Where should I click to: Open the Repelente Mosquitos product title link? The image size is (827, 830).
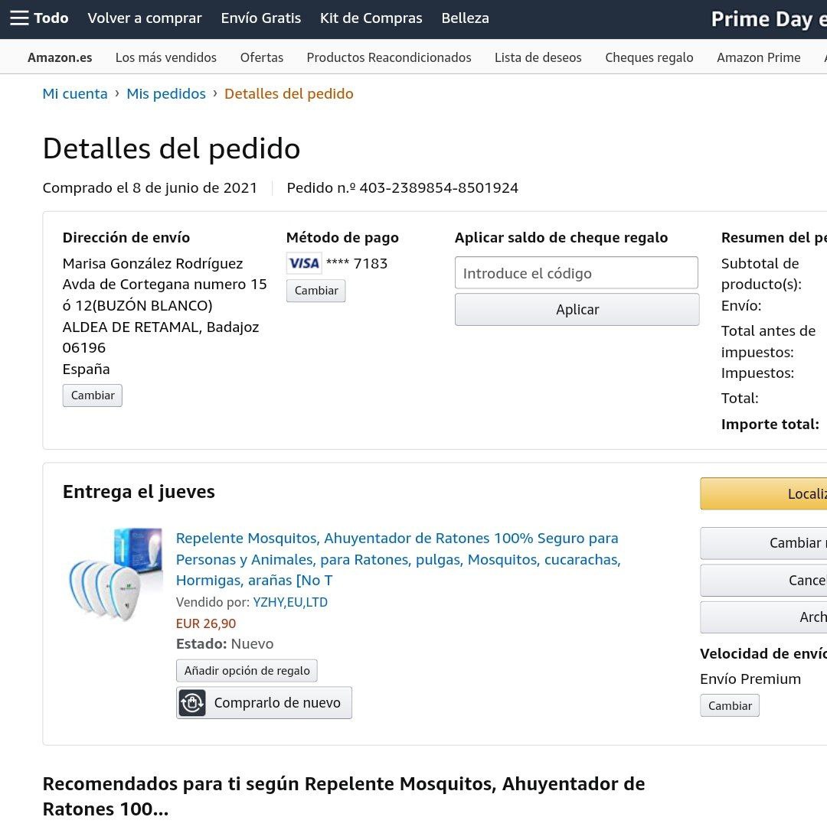(x=398, y=559)
